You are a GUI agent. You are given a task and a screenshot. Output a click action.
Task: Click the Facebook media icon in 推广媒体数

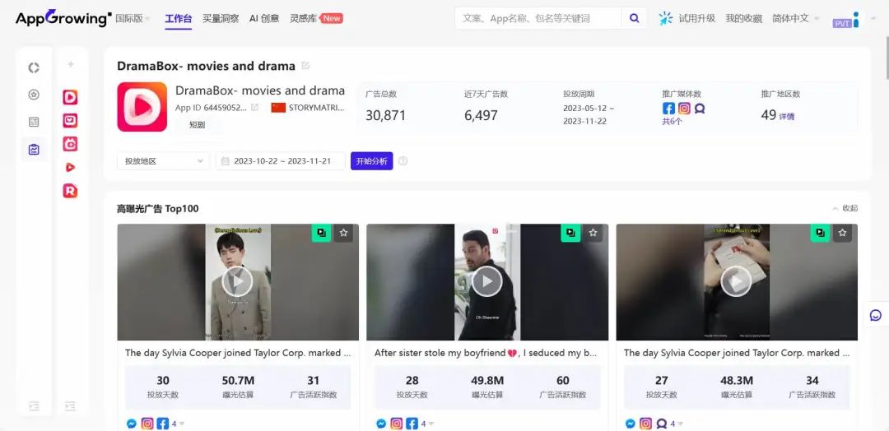pyautogui.click(x=669, y=109)
